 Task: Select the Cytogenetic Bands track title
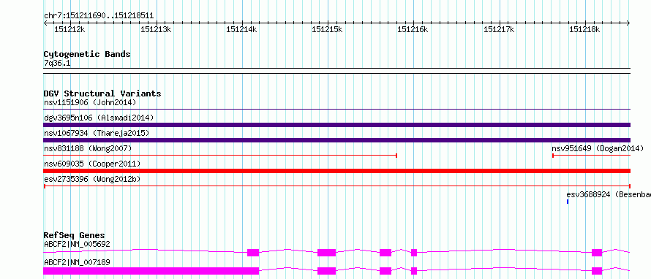pyautogui.click(x=87, y=54)
